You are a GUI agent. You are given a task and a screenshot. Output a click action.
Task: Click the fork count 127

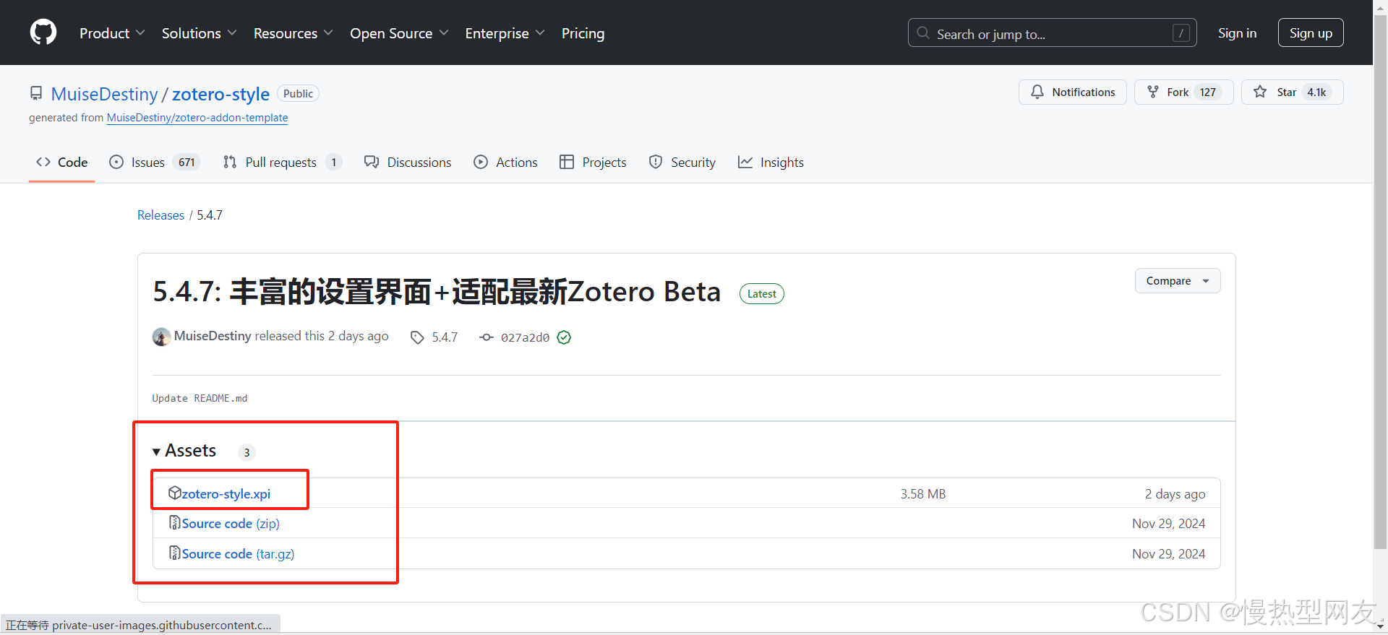1208,92
